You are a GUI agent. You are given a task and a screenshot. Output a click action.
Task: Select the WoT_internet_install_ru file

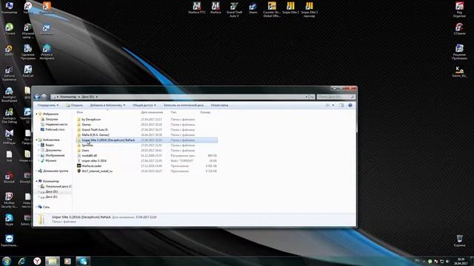(x=147, y=171)
